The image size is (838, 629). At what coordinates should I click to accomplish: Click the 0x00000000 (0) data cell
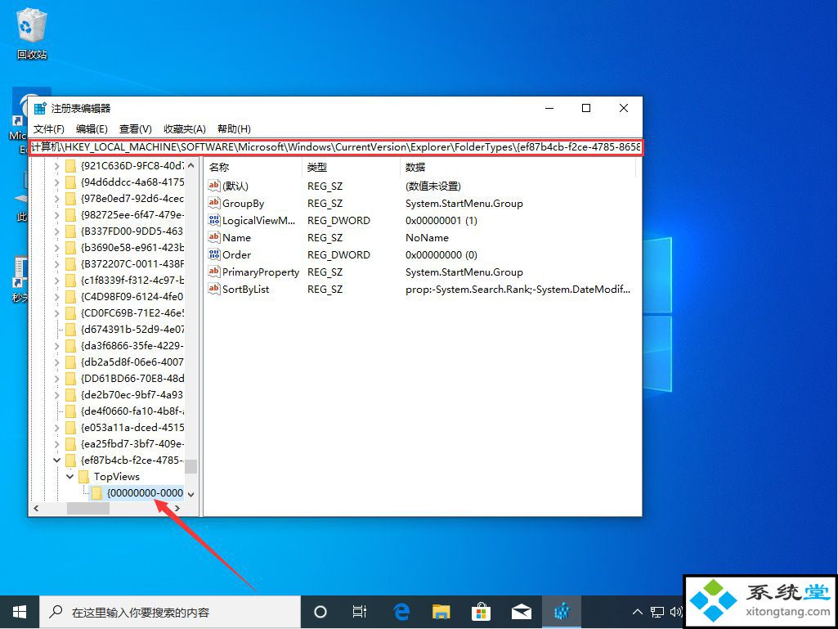pos(441,254)
